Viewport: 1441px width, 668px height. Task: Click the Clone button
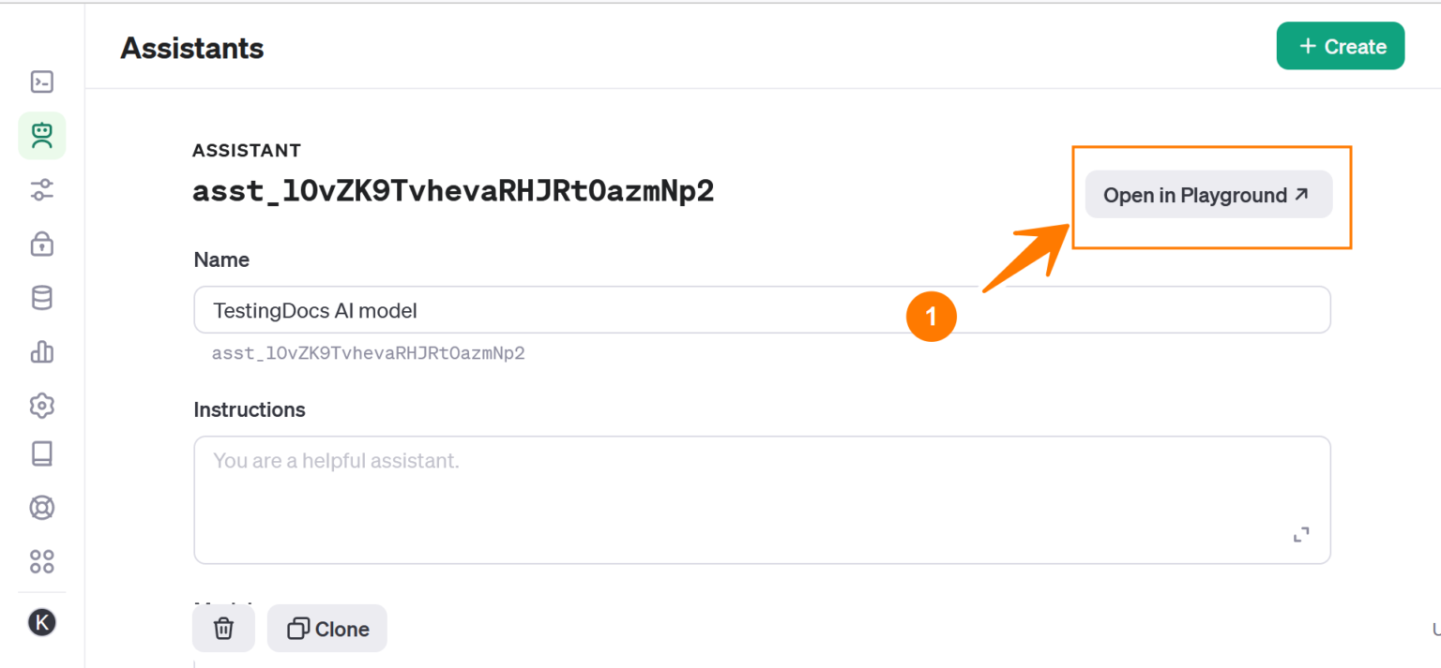(x=326, y=628)
